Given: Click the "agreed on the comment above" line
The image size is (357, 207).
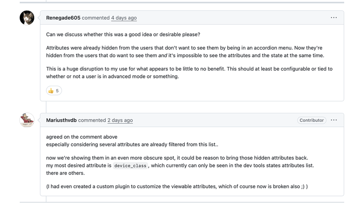Looking at the screenshot, I should 82,137.
